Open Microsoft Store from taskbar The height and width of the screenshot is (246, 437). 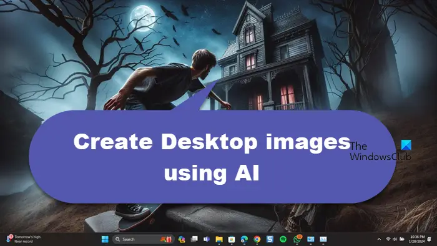(x=232, y=239)
